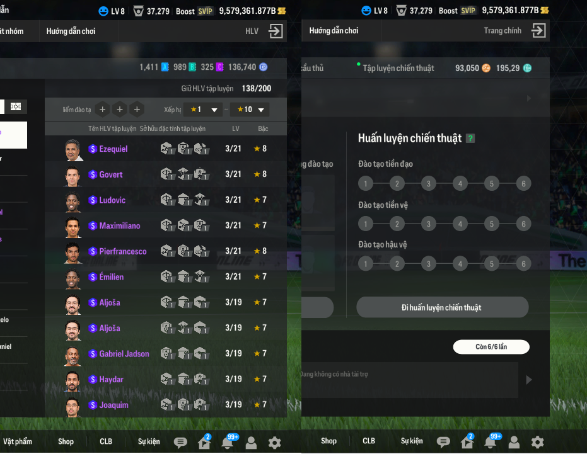Open Hướng dẫn chơi in right window
The height and width of the screenshot is (454, 587).
(334, 30)
